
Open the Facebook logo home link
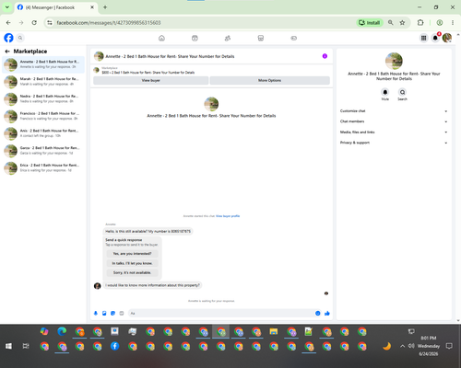pyautogui.click(x=8, y=38)
